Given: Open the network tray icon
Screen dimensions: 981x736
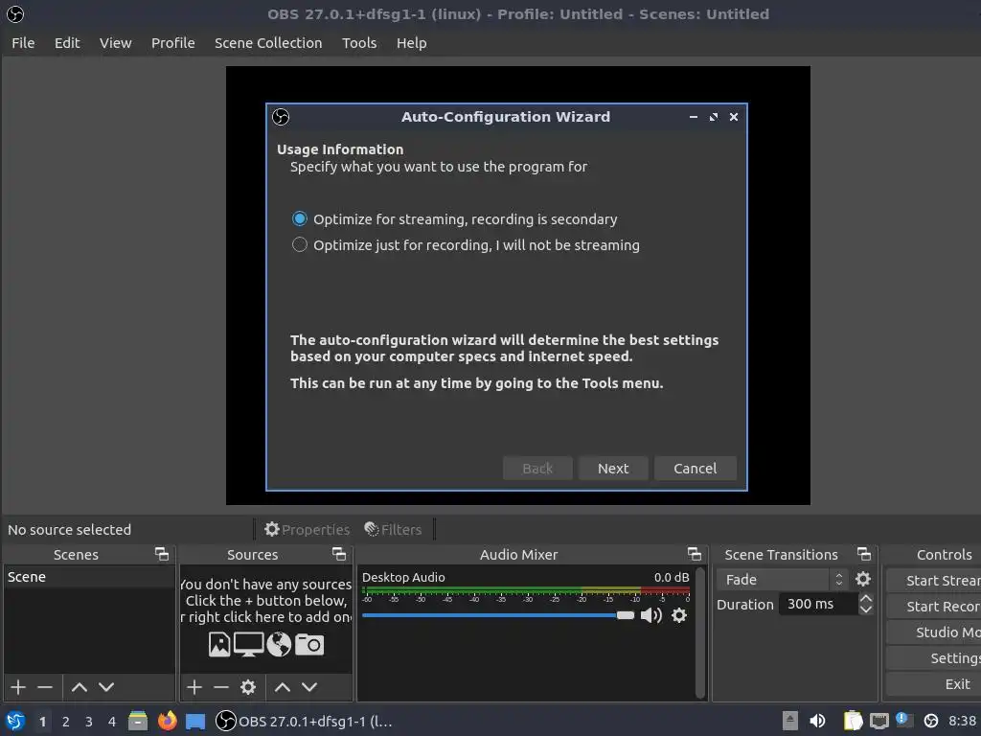Looking at the screenshot, I should tap(879, 721).
